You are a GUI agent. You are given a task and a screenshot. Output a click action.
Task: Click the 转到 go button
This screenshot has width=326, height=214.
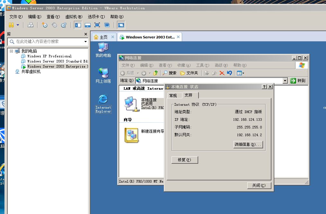298,80
